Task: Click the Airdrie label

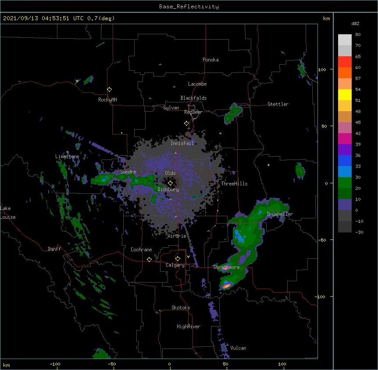Action: (177, 236)
